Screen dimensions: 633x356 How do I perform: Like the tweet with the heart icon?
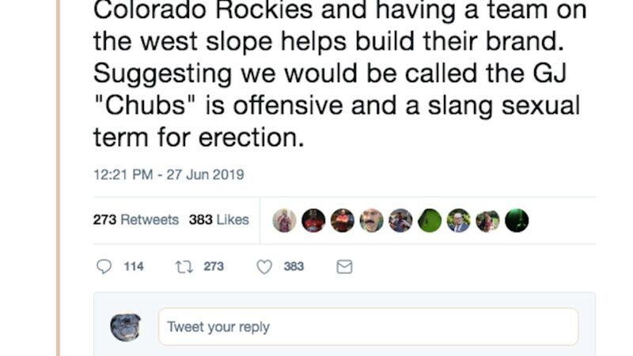pos(264,267)
